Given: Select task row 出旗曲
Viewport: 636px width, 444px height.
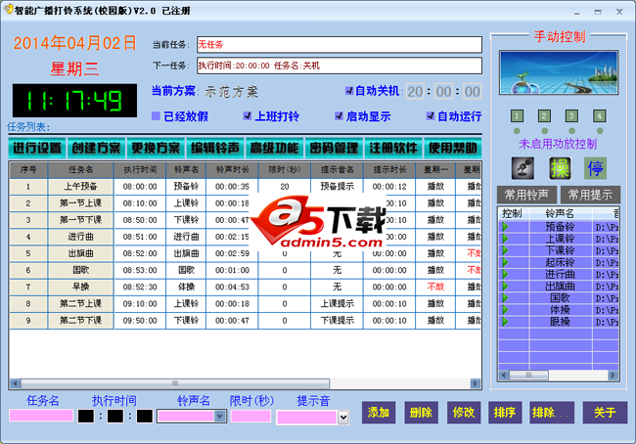Looking at the screenshot, I should 245,253.
